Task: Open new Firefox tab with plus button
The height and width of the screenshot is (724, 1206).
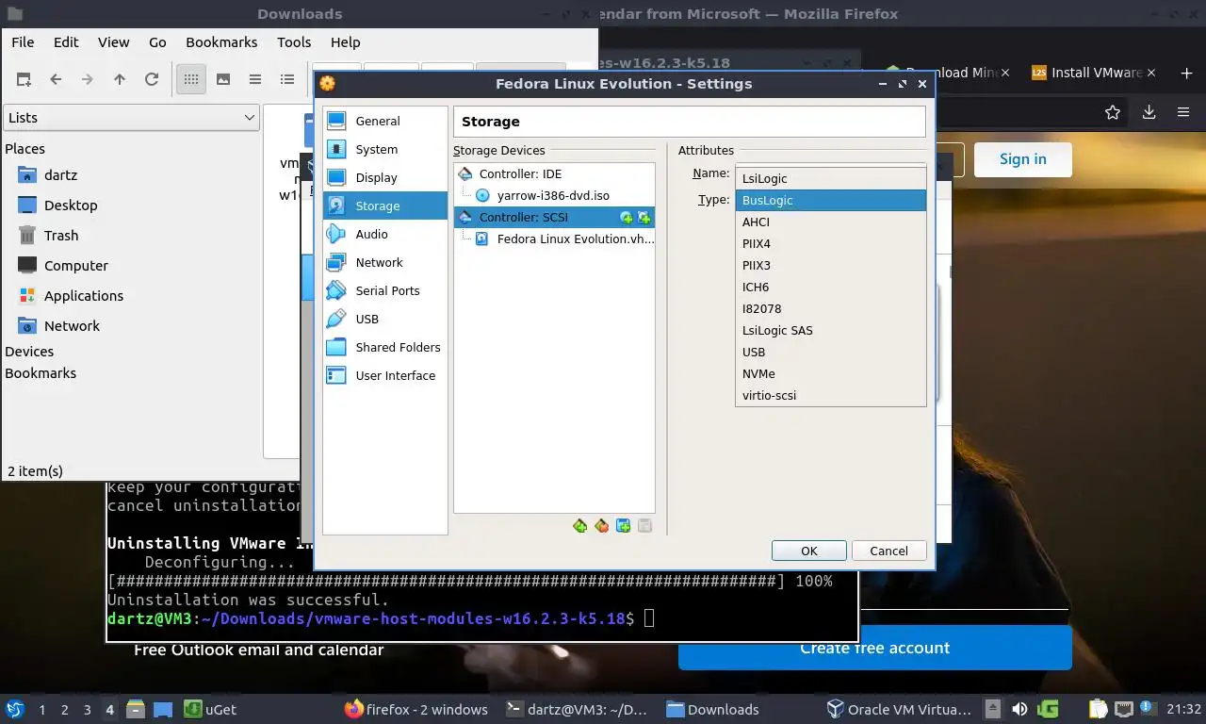Action: click(x=1186, y=73)
